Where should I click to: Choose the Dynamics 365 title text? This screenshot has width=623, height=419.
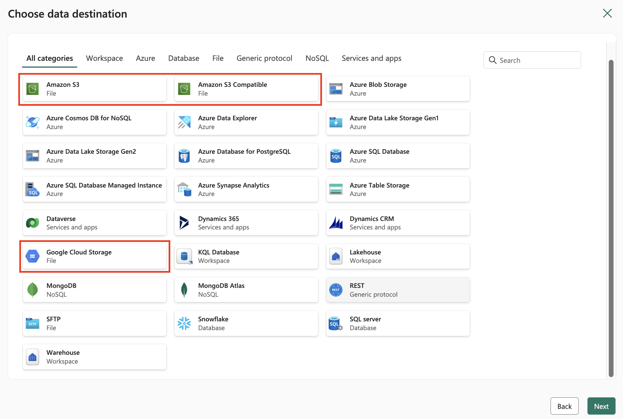click(219, 219)
